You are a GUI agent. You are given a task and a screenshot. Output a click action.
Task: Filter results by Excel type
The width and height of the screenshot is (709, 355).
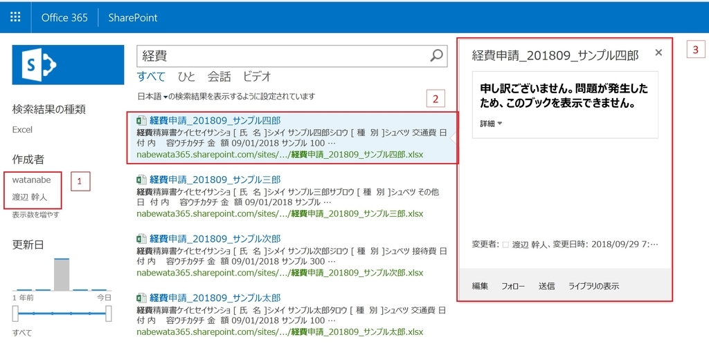(22, 130)
